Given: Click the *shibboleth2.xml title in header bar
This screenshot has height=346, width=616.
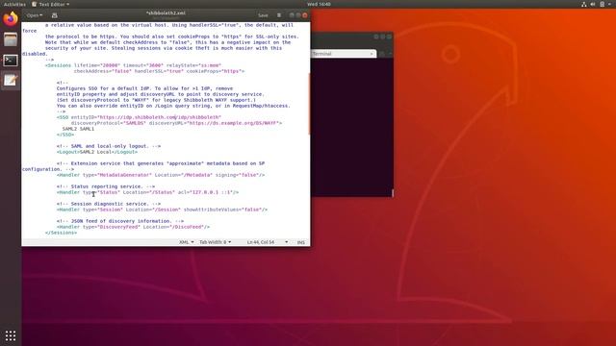Looking at the screenshot, I should coord(166,12).
